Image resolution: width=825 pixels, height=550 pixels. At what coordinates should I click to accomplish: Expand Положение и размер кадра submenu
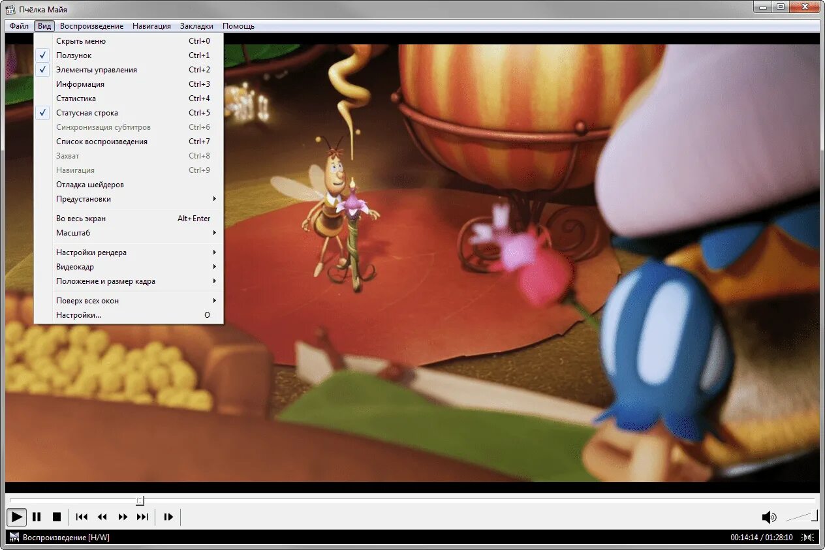[129, 281]
